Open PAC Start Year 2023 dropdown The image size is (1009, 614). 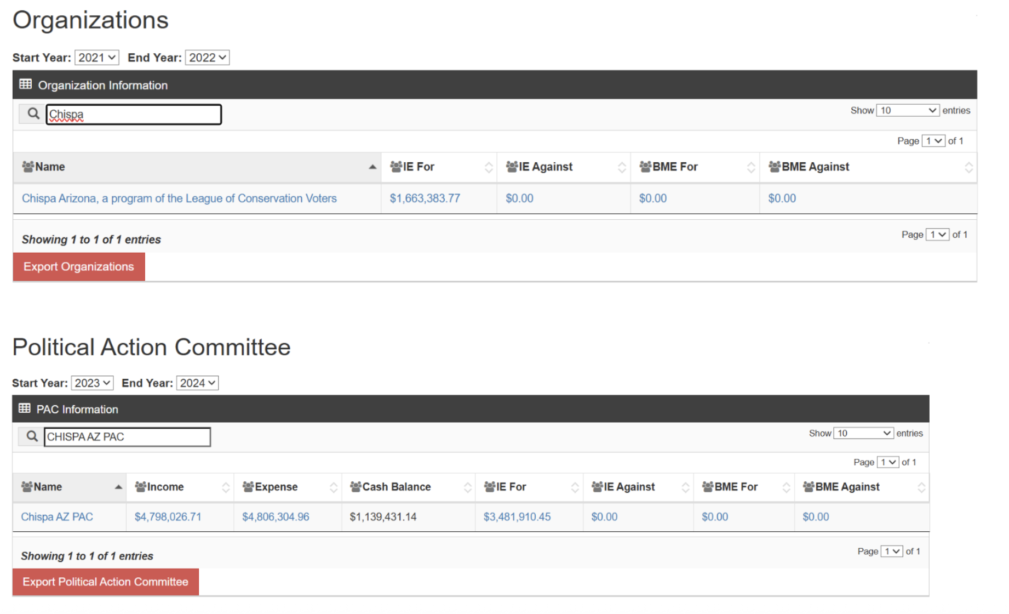click(93, 383)
